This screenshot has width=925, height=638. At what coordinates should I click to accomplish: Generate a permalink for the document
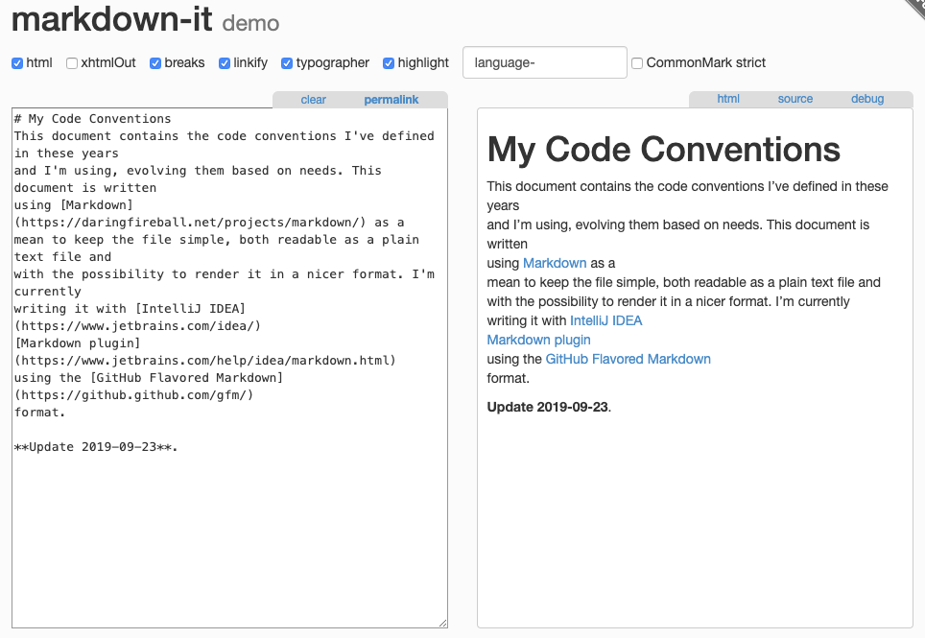point(391,99)
